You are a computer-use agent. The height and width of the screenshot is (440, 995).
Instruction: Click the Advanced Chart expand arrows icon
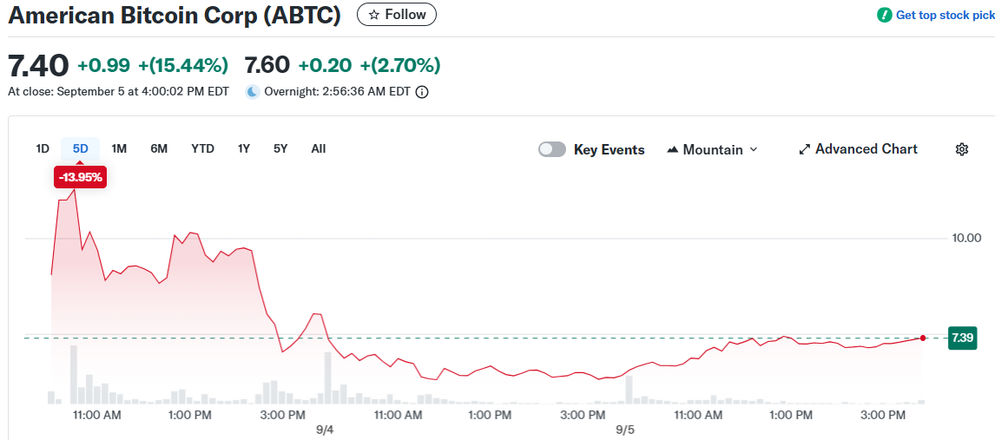click(804, 149)
